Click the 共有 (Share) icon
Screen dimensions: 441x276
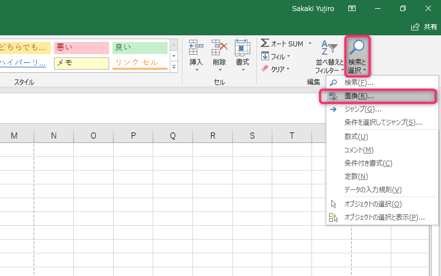pos(415,26)
